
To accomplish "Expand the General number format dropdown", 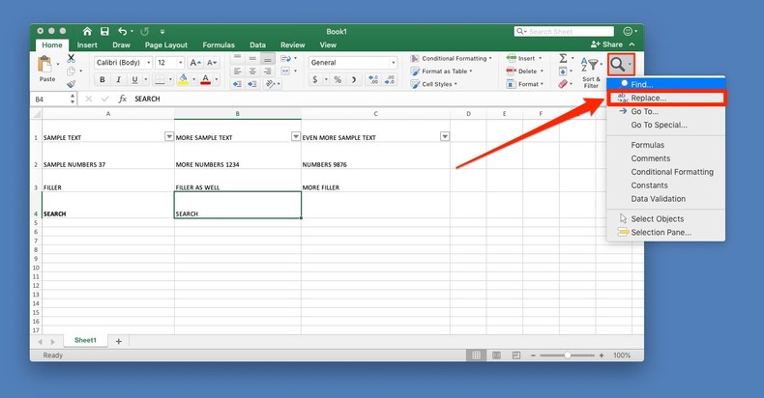I will pos(392,63).
